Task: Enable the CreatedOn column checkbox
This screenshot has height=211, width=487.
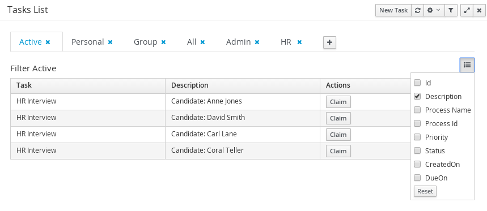Action: click(417, 164)
